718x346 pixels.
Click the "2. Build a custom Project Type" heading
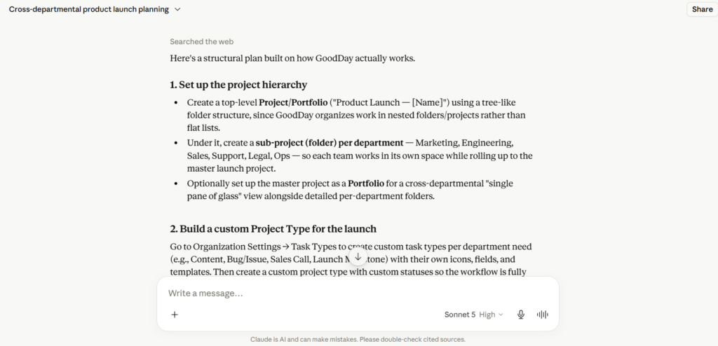coord(273,229)
